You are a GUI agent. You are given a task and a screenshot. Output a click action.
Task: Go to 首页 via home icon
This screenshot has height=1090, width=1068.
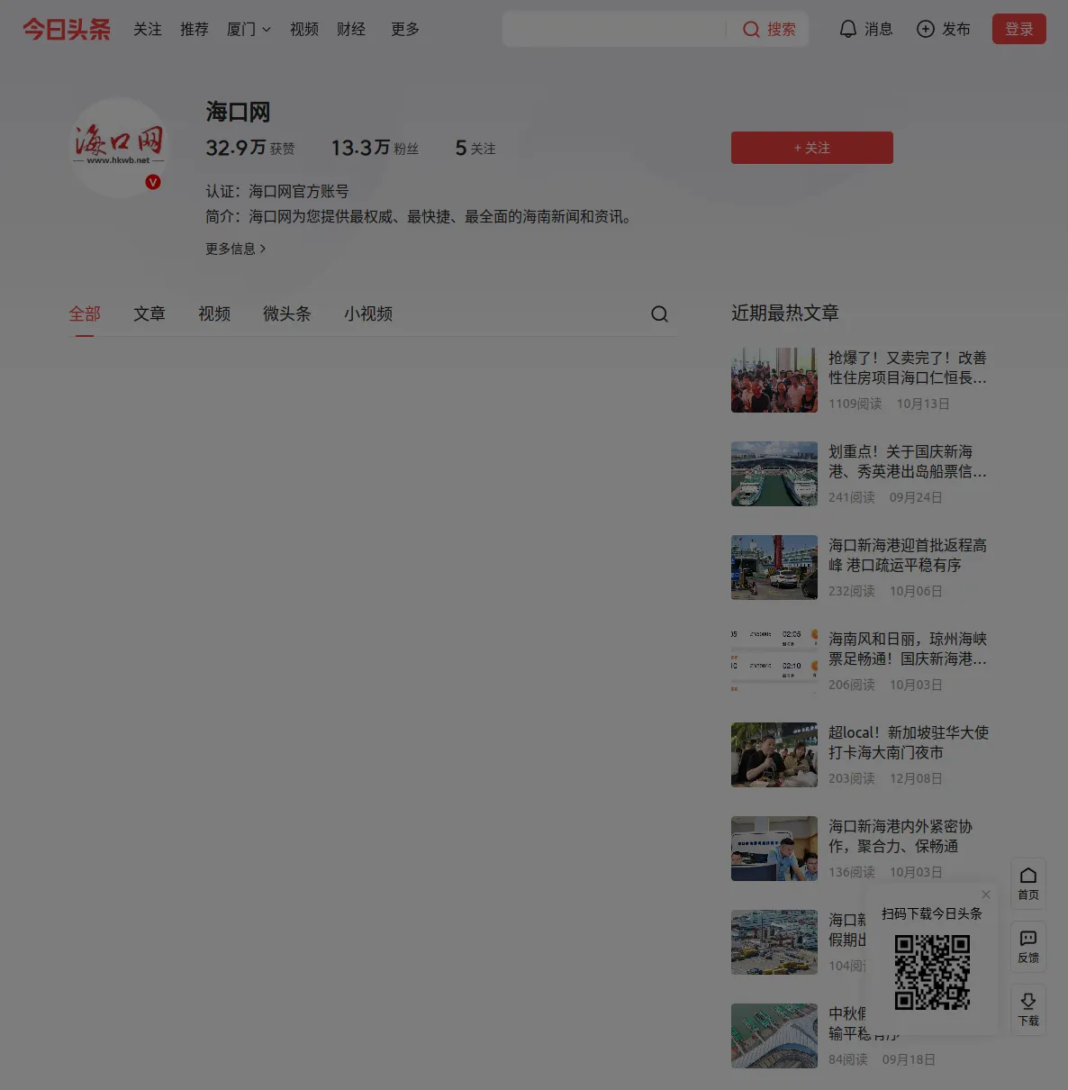click(1028, 883)
